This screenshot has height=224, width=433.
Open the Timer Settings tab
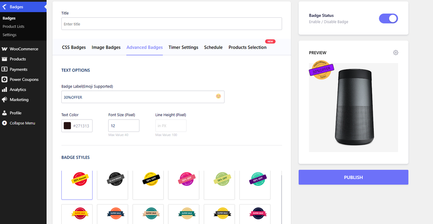pos(184,47)
